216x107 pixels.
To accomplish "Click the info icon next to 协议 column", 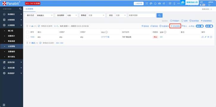I will [x=106, y=32].
